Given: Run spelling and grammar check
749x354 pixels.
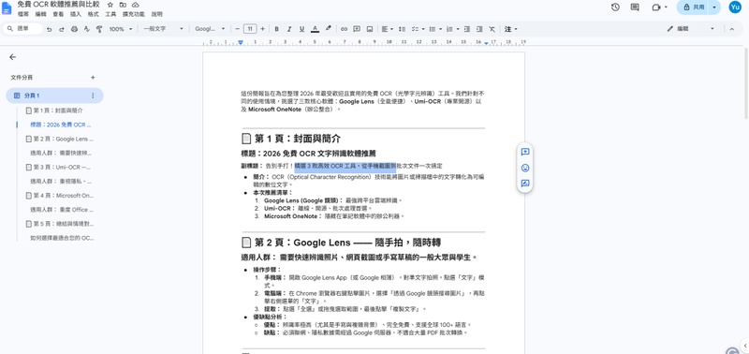Looking at the screenshot, I should [86, 29].
